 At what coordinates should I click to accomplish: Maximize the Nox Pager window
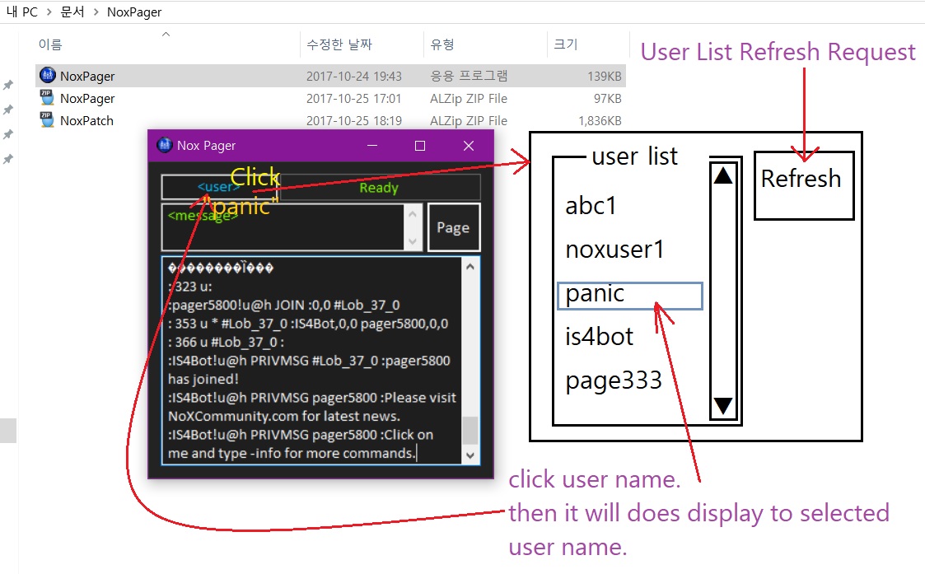click(x=420, y=145)
